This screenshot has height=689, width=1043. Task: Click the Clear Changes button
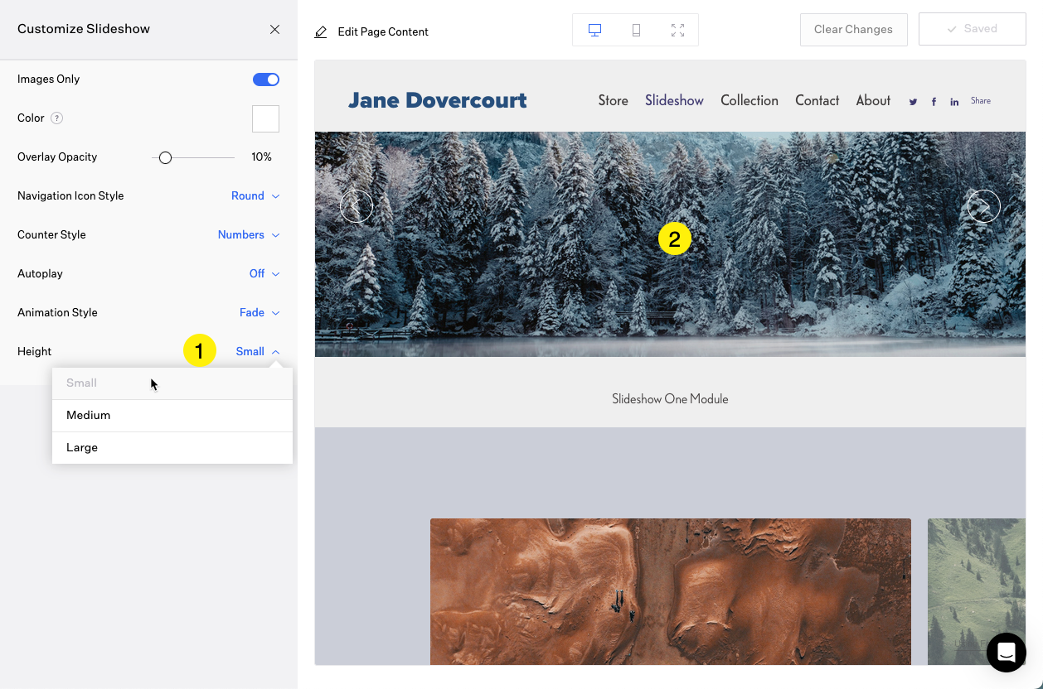pyautogui.click(x=853, y=30)
